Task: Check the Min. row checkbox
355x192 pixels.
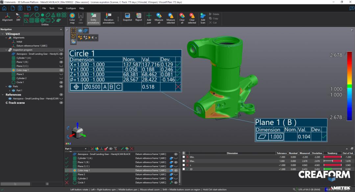Action: 184,157
